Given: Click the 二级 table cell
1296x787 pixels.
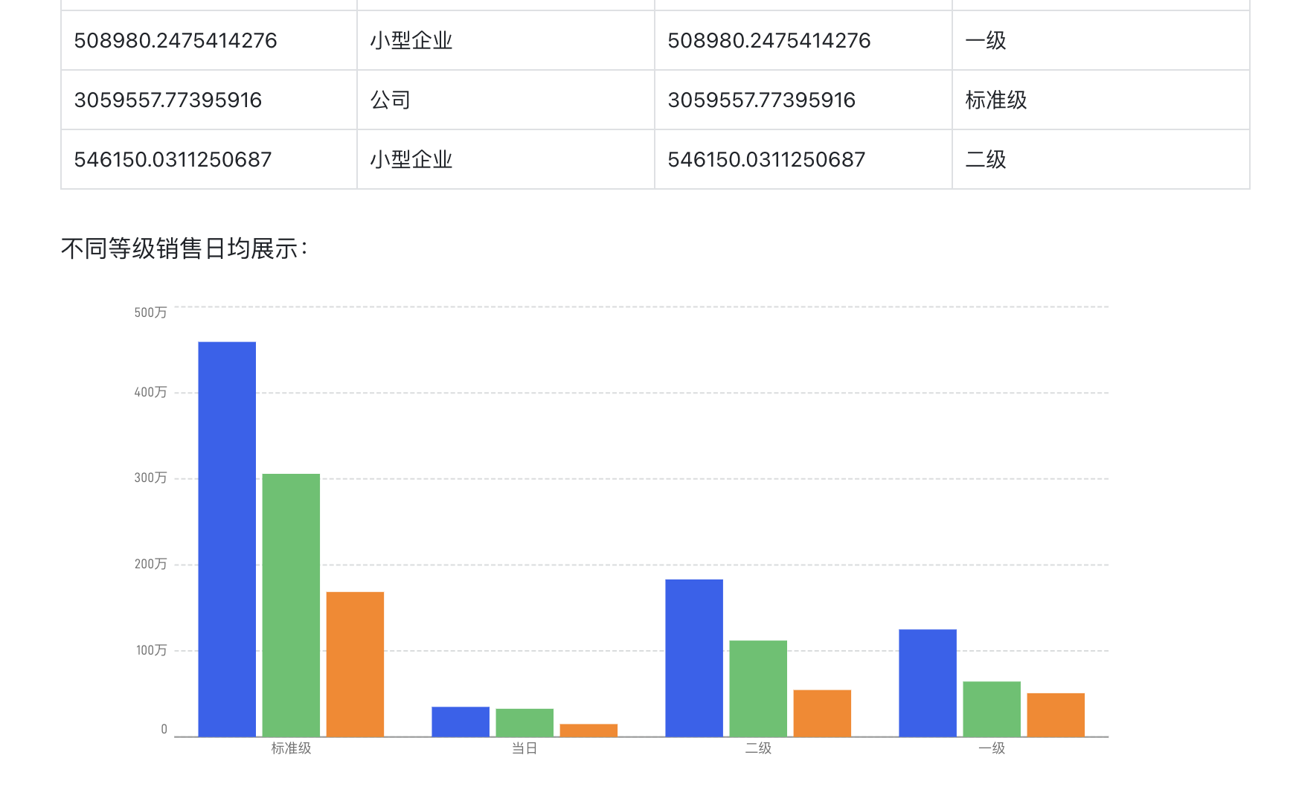Looking at the screenshot, I should click(x=1101, y=159).
